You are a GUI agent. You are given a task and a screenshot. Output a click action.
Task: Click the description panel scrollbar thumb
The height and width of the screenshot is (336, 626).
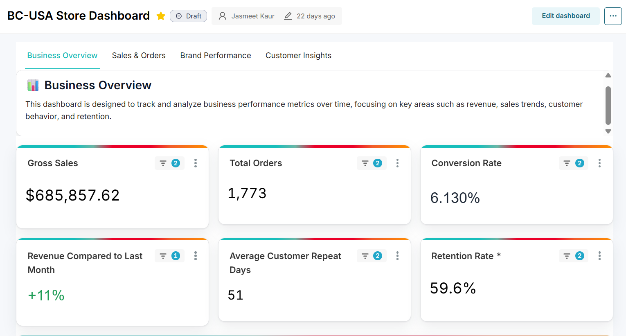[608, 105]
